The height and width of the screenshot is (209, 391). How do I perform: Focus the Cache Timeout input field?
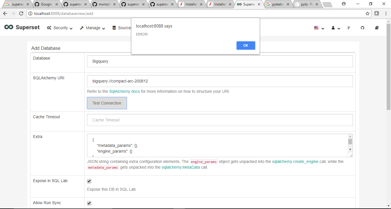click(220, 120)
